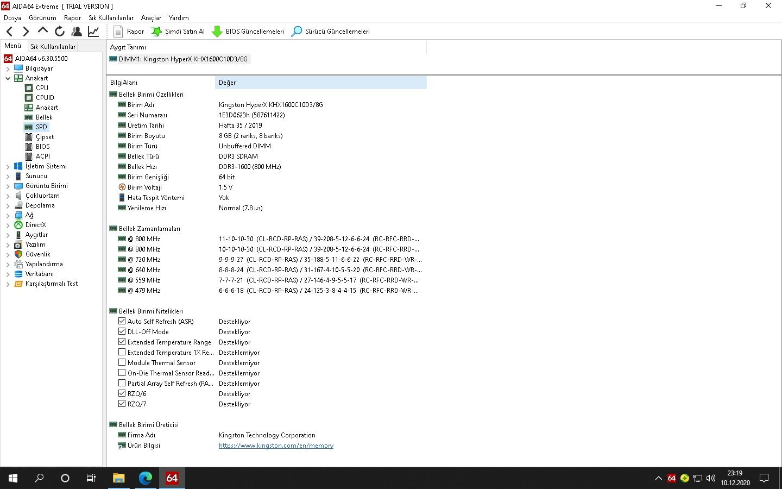Expand the Sunucu tree node
This screenshot has width=782, height=489.
(x=8, y=176)
